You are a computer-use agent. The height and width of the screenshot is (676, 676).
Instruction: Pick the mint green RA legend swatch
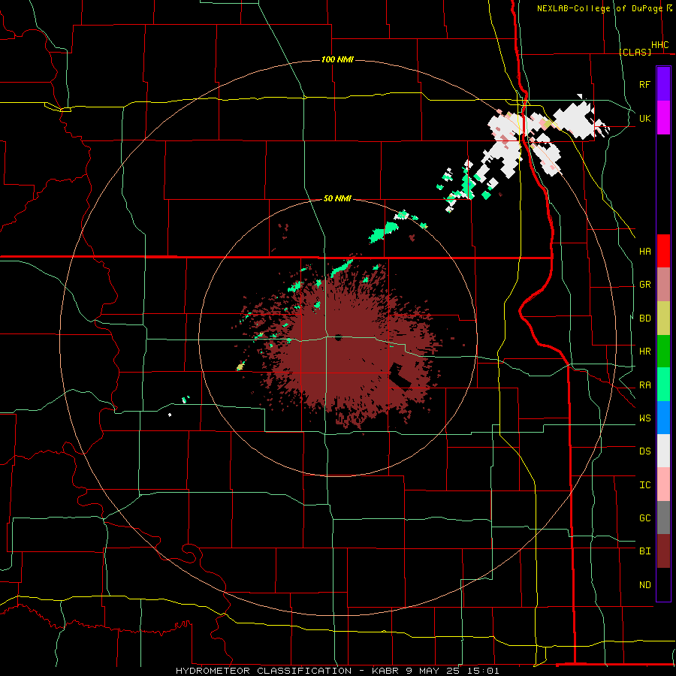663,385
